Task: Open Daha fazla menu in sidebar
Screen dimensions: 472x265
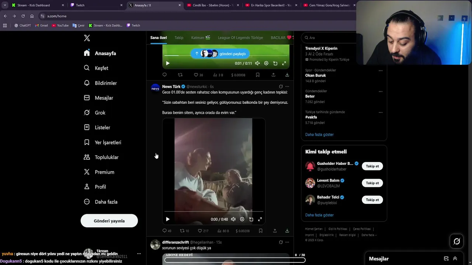Action: 101,202
